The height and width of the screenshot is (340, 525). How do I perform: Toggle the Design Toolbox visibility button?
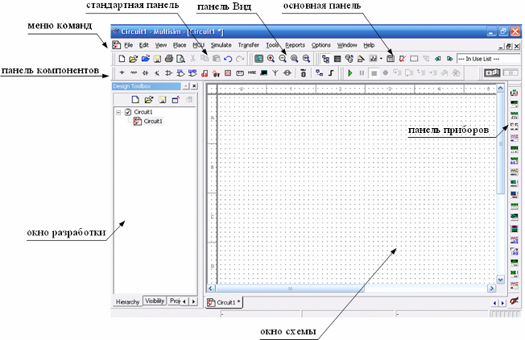325,59
